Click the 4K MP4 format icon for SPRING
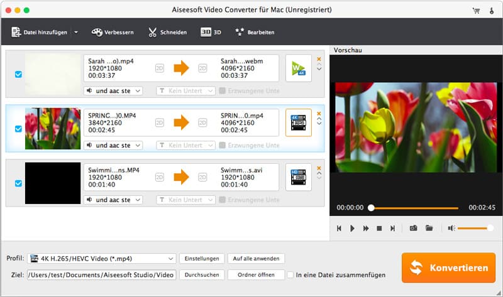 (298, 122)
